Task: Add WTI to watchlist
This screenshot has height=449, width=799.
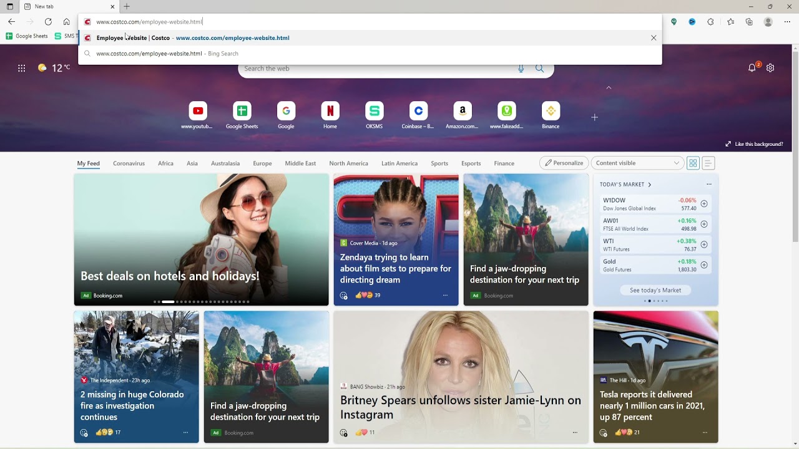Action: (x=704, y=244)
